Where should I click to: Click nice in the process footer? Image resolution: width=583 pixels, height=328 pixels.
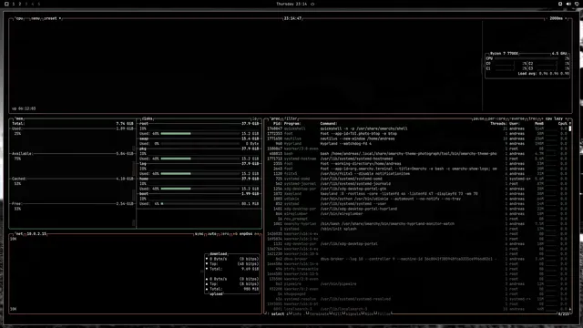click(x=368, y=313)
